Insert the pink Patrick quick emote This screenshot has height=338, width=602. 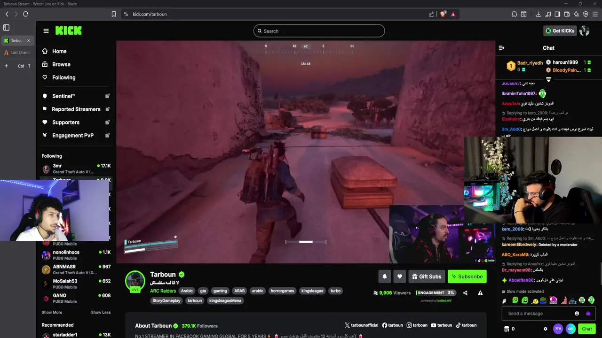563,300
